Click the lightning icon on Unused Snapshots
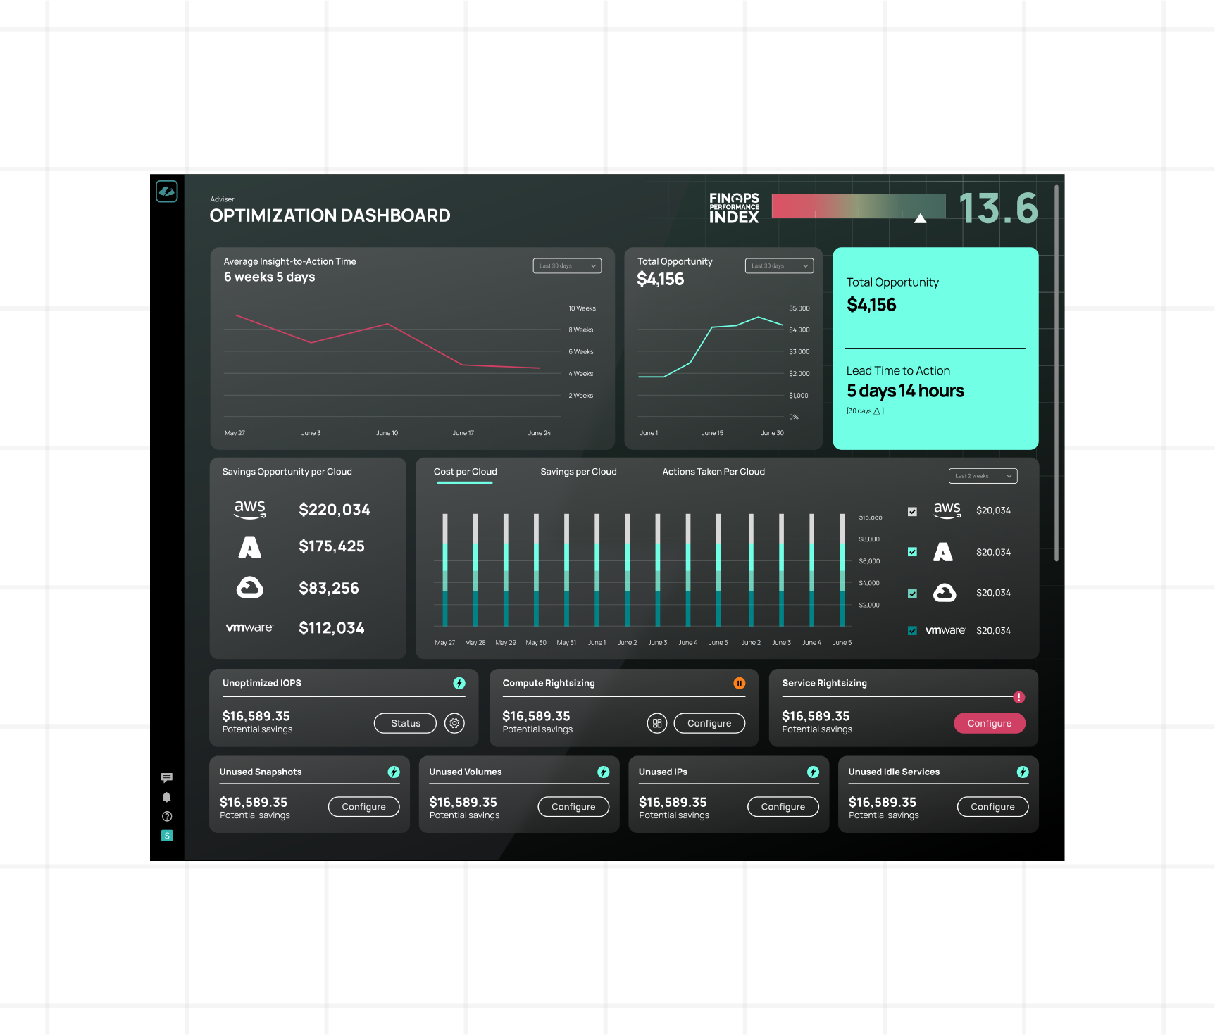 coord(394,772)
